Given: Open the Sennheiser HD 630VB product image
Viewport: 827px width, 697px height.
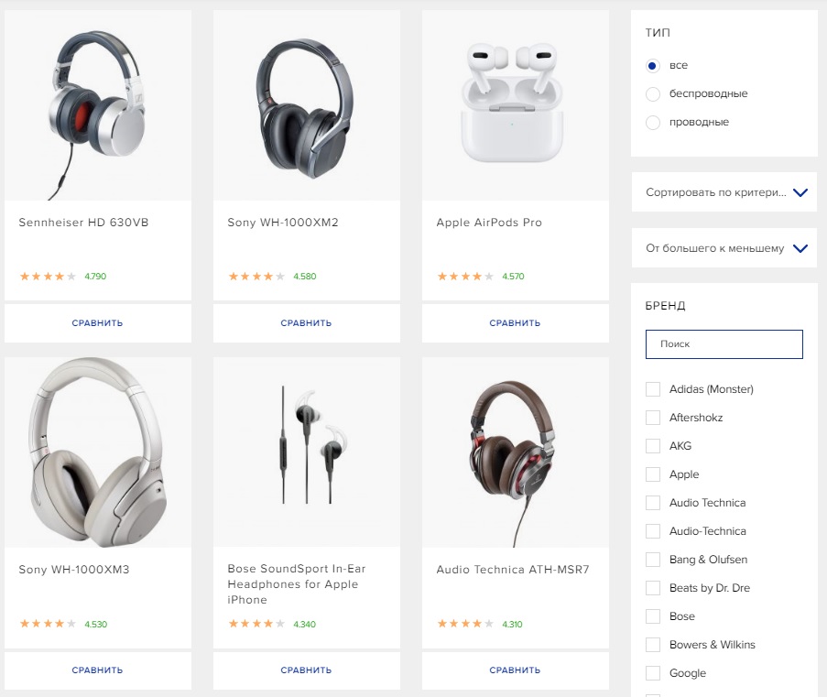Looking at the screenshot, I should tap(98, 106).
